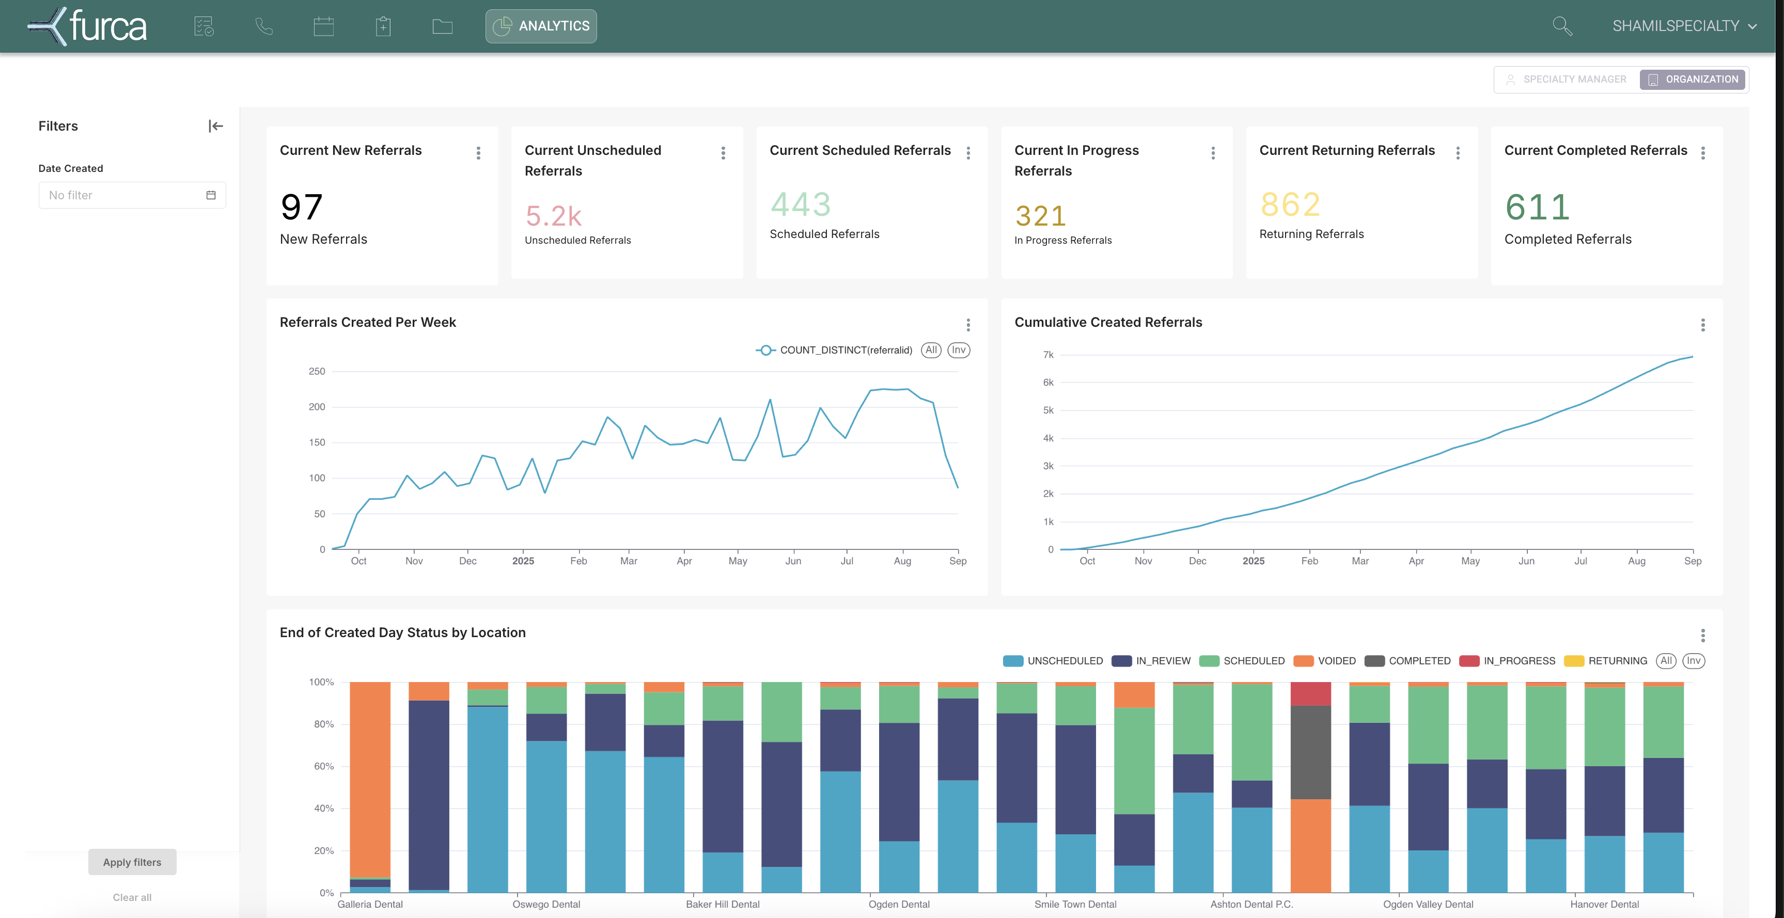
Task: Toggle 'Inv' in status-by-location legend
Action: coord(1693,661)
